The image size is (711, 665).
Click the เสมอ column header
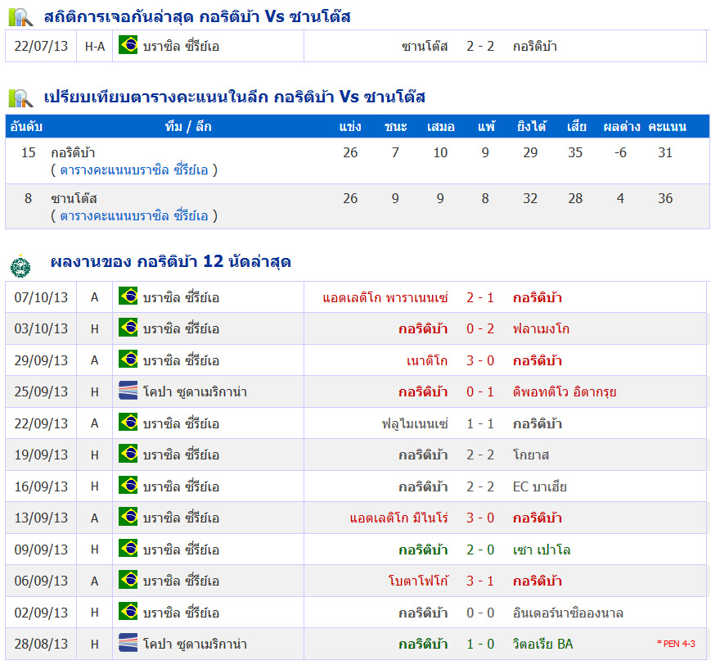441,127
